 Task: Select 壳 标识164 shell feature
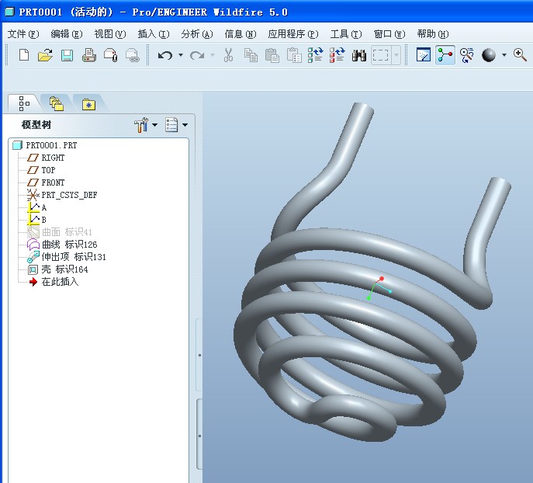pos(57,269)
